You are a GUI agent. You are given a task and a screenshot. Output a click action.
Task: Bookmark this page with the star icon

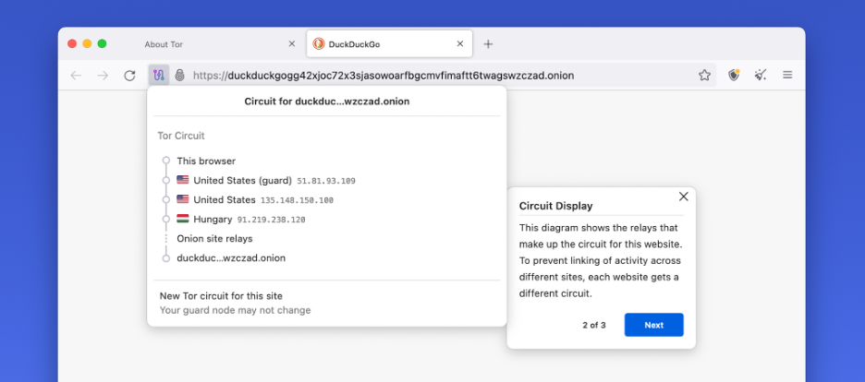[x=704, y=75]
